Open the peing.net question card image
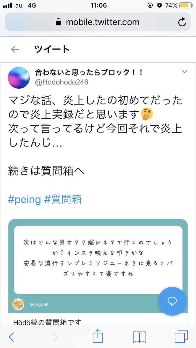Screen dimensions: 196x348 [x=98, y=266]
